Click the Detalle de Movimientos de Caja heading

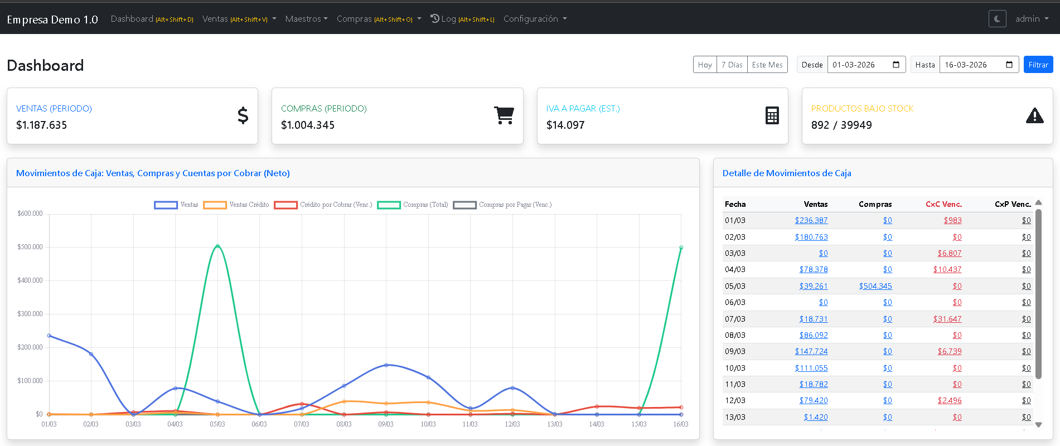click(787, 173)
